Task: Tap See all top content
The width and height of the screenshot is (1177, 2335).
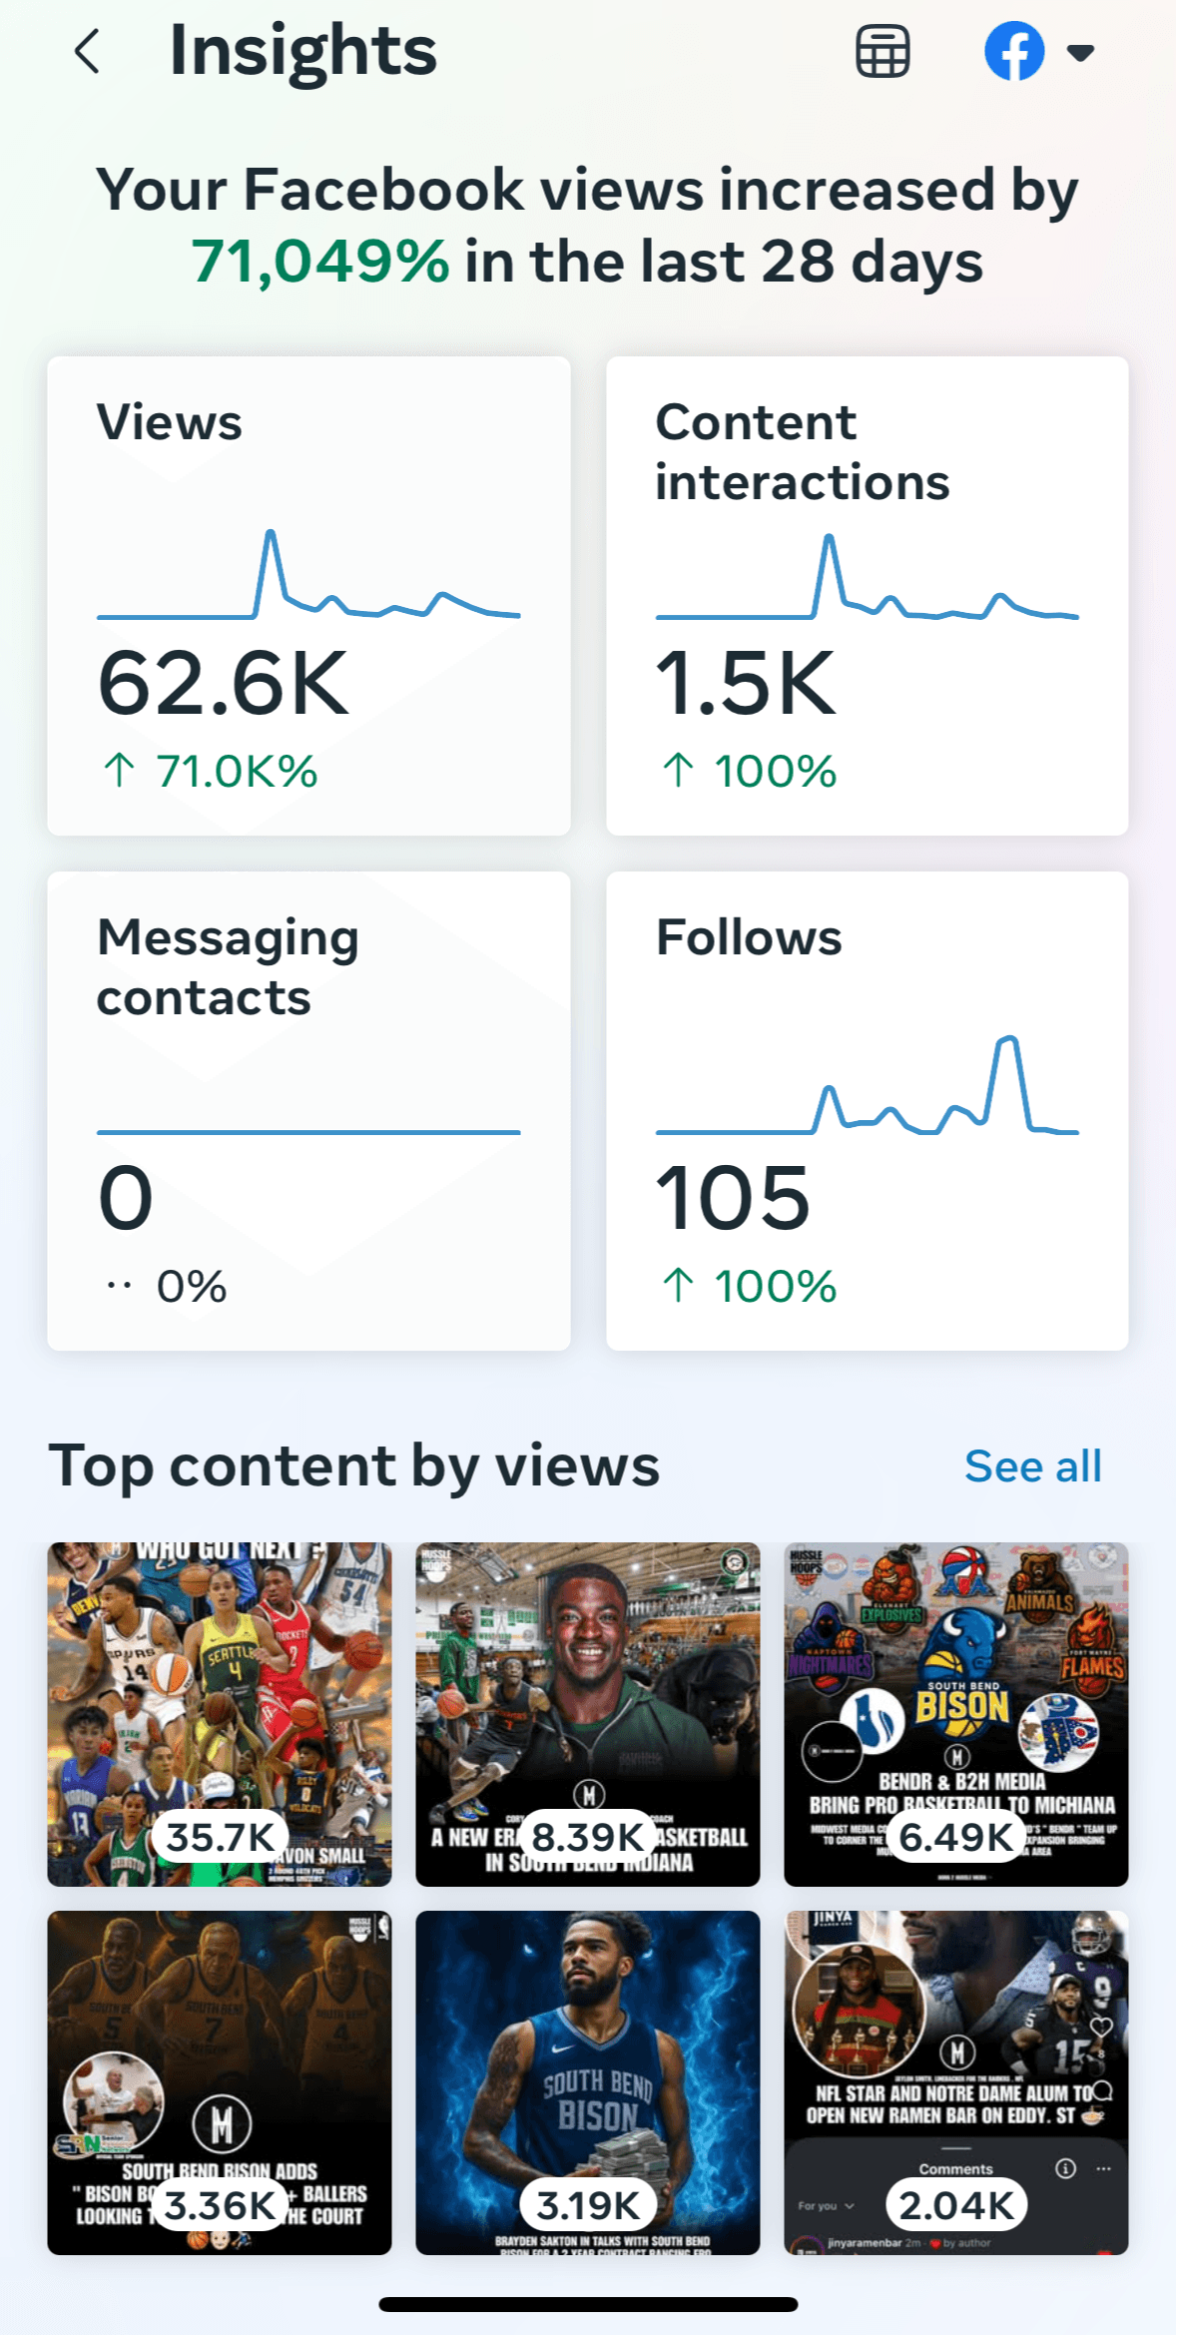Action: coord(1032,1466)
